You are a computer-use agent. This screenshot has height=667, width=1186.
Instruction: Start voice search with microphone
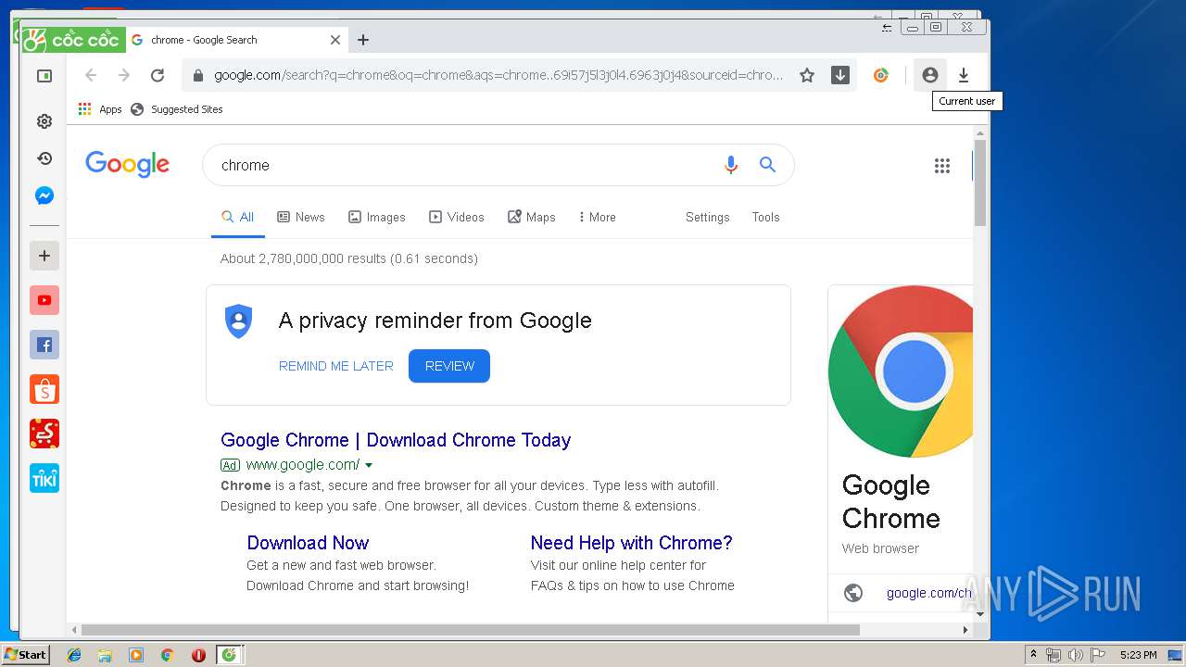[x=731, y=165]
